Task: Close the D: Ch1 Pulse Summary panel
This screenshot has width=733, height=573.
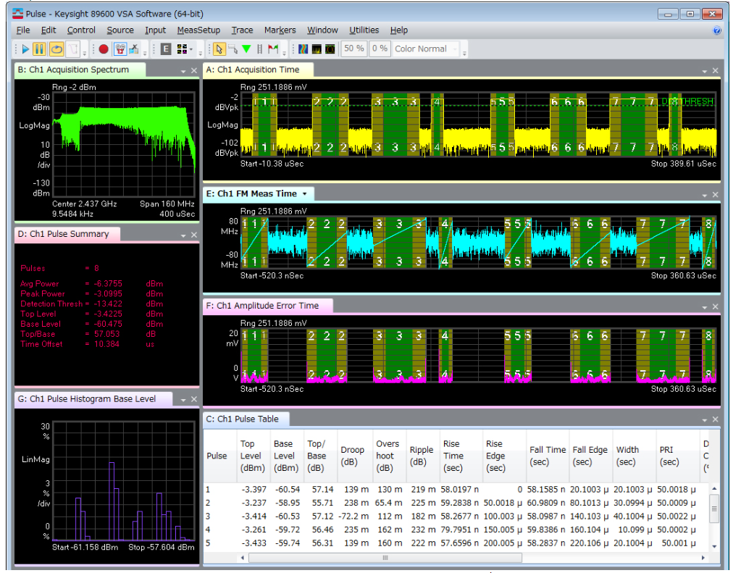Action: pyautogui.click(x=194, y=235)
